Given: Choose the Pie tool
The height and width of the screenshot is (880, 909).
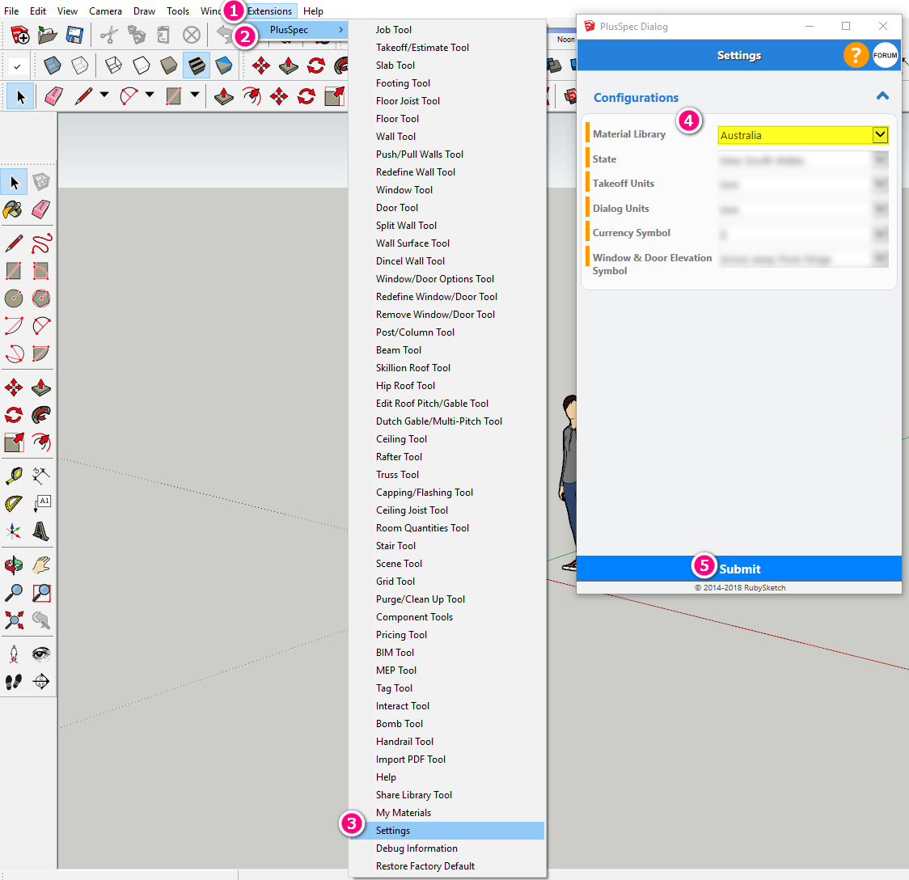Looking at the screenshot, I should [x=41, y=353].
